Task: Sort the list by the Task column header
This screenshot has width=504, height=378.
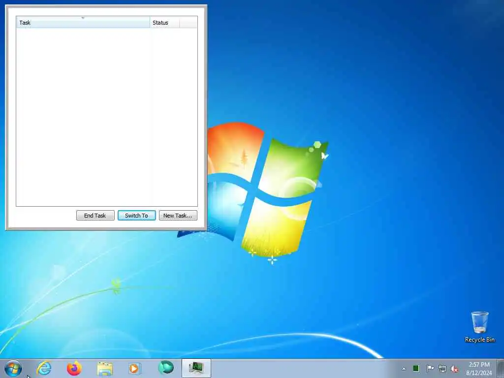Action: [83, 23]
